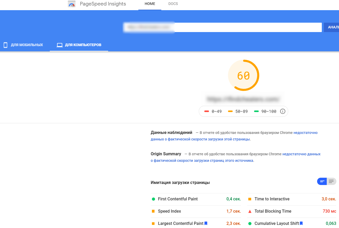Select the desktop results tab

79,45
